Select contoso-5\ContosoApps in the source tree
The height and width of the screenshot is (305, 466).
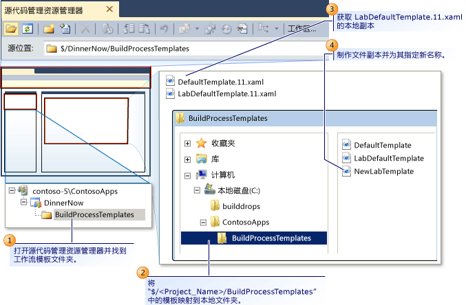click(68, 191)
